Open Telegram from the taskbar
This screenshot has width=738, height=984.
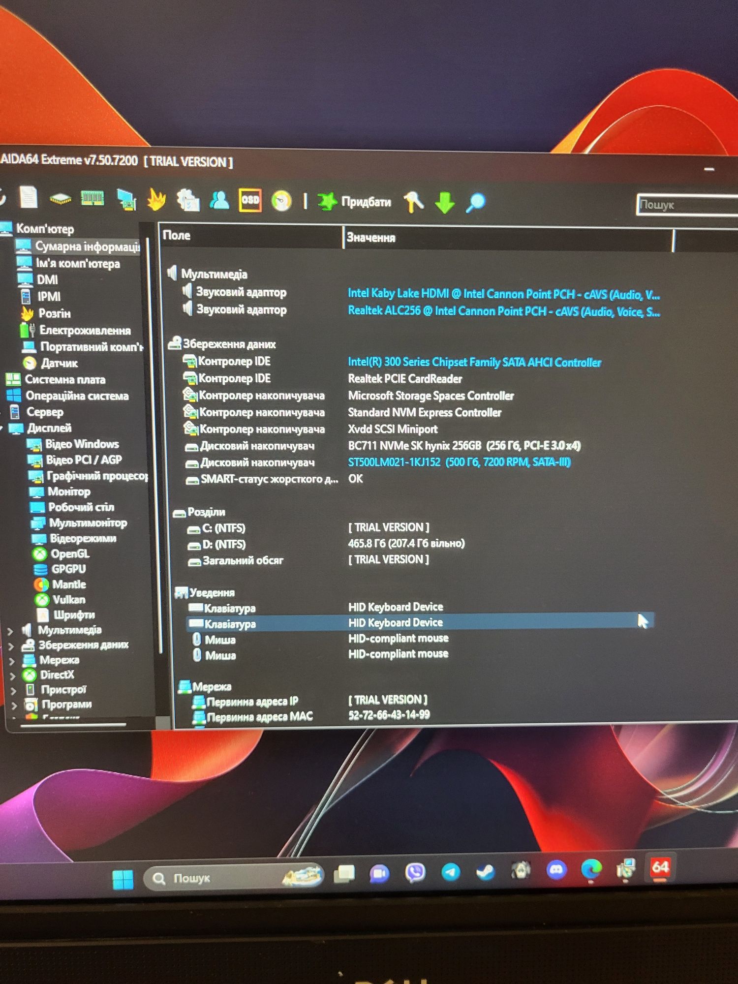click(450, 872)
